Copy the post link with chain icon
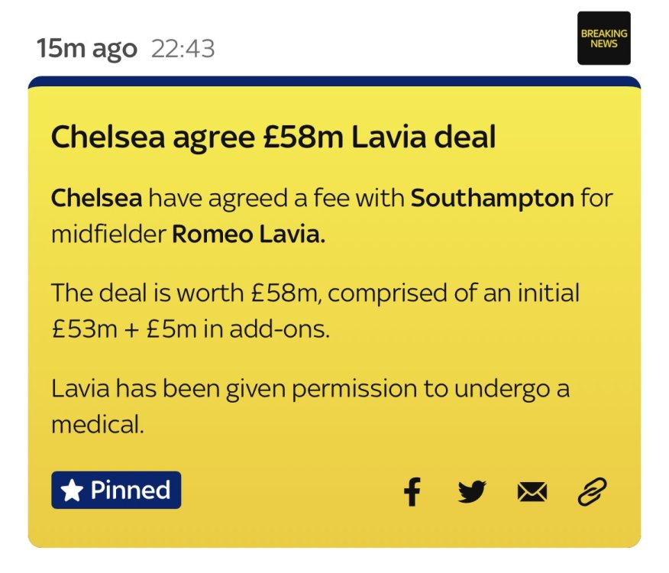This screenshot has width=669, height=573. click(x=592, y=492)
